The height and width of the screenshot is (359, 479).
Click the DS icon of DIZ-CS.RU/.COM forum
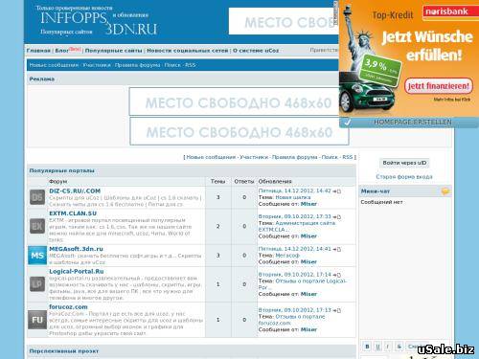coord(37,197)
